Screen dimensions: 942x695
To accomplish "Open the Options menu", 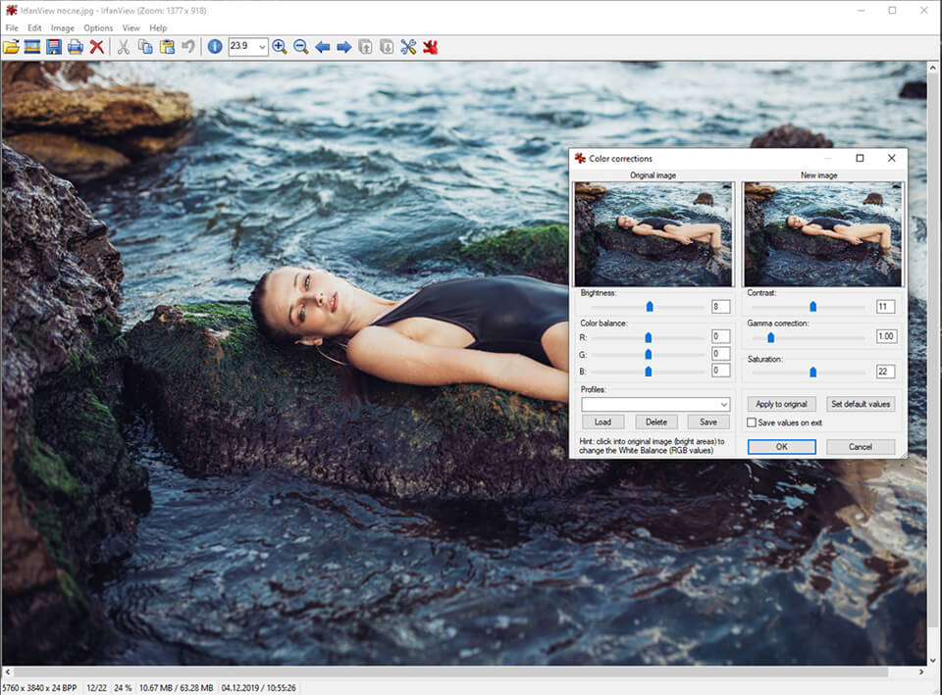I will coord(98,27).
